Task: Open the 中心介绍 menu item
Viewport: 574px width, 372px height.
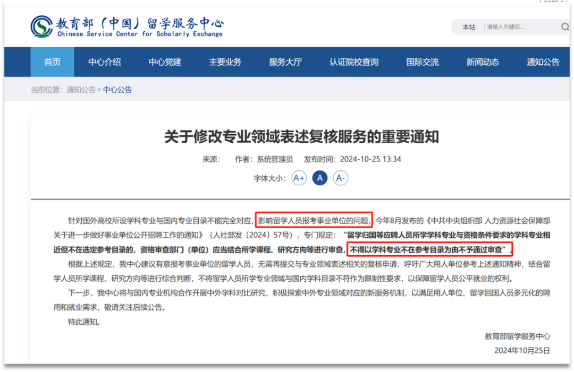Action: (x=105, y=62)
